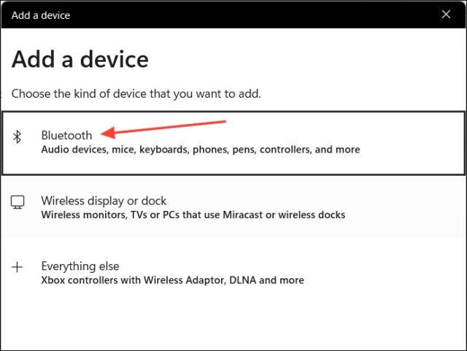
Task: Click the plus icon beside Everything else
Action: (x=17, y=267)
